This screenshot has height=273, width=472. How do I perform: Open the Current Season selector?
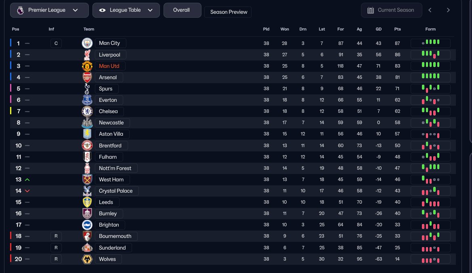[x=391, y=10]
